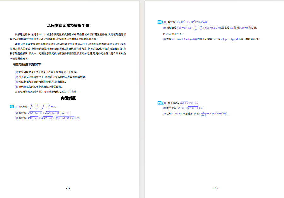Click page number 1 at page bottom
The width and height of the screenshot is (284, 198).
pyautogui.click(x=68, y=188)
